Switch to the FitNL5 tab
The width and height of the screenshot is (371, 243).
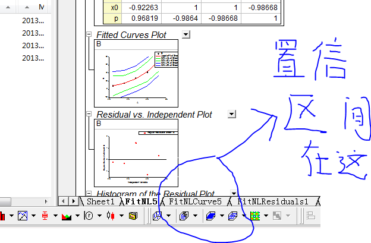point(141,201)
